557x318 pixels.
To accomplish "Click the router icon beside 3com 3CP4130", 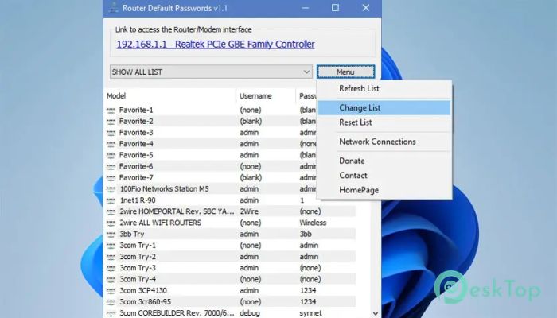I will point(111,291).
